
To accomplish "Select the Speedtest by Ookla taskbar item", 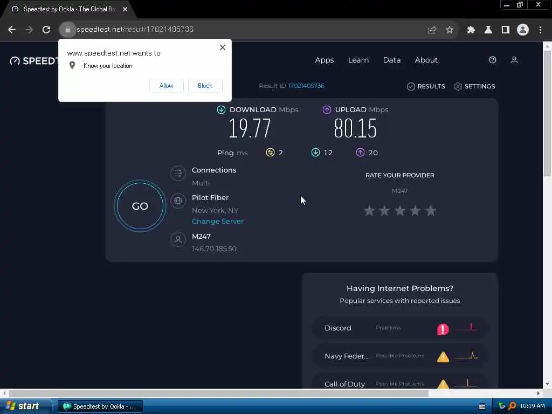I will [x=100, y=406].
